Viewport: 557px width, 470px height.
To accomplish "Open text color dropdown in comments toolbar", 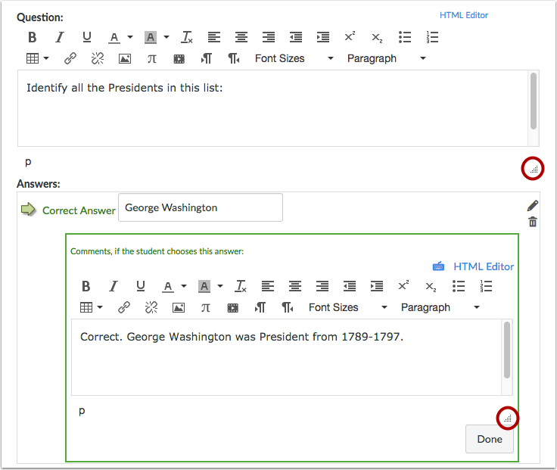I will coord(184,286).
